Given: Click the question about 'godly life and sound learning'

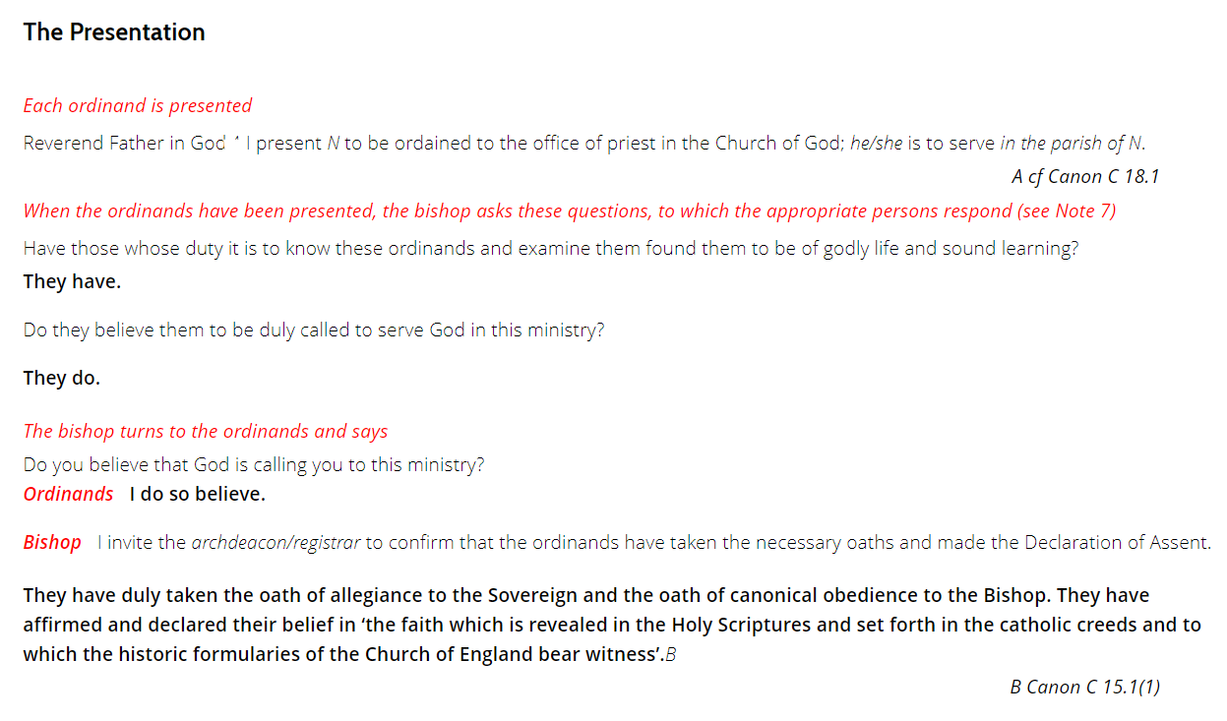Looking at the screenshot, I should [x=551, y=248].
